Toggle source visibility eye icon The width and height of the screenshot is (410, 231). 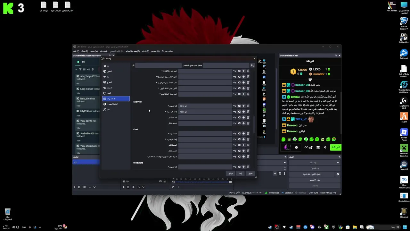click(x=160, y=181)
